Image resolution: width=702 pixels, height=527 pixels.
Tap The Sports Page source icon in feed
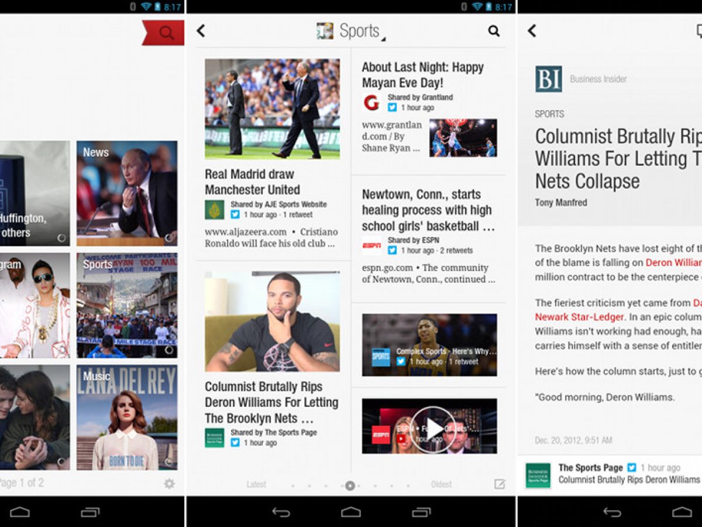[214, 438]
